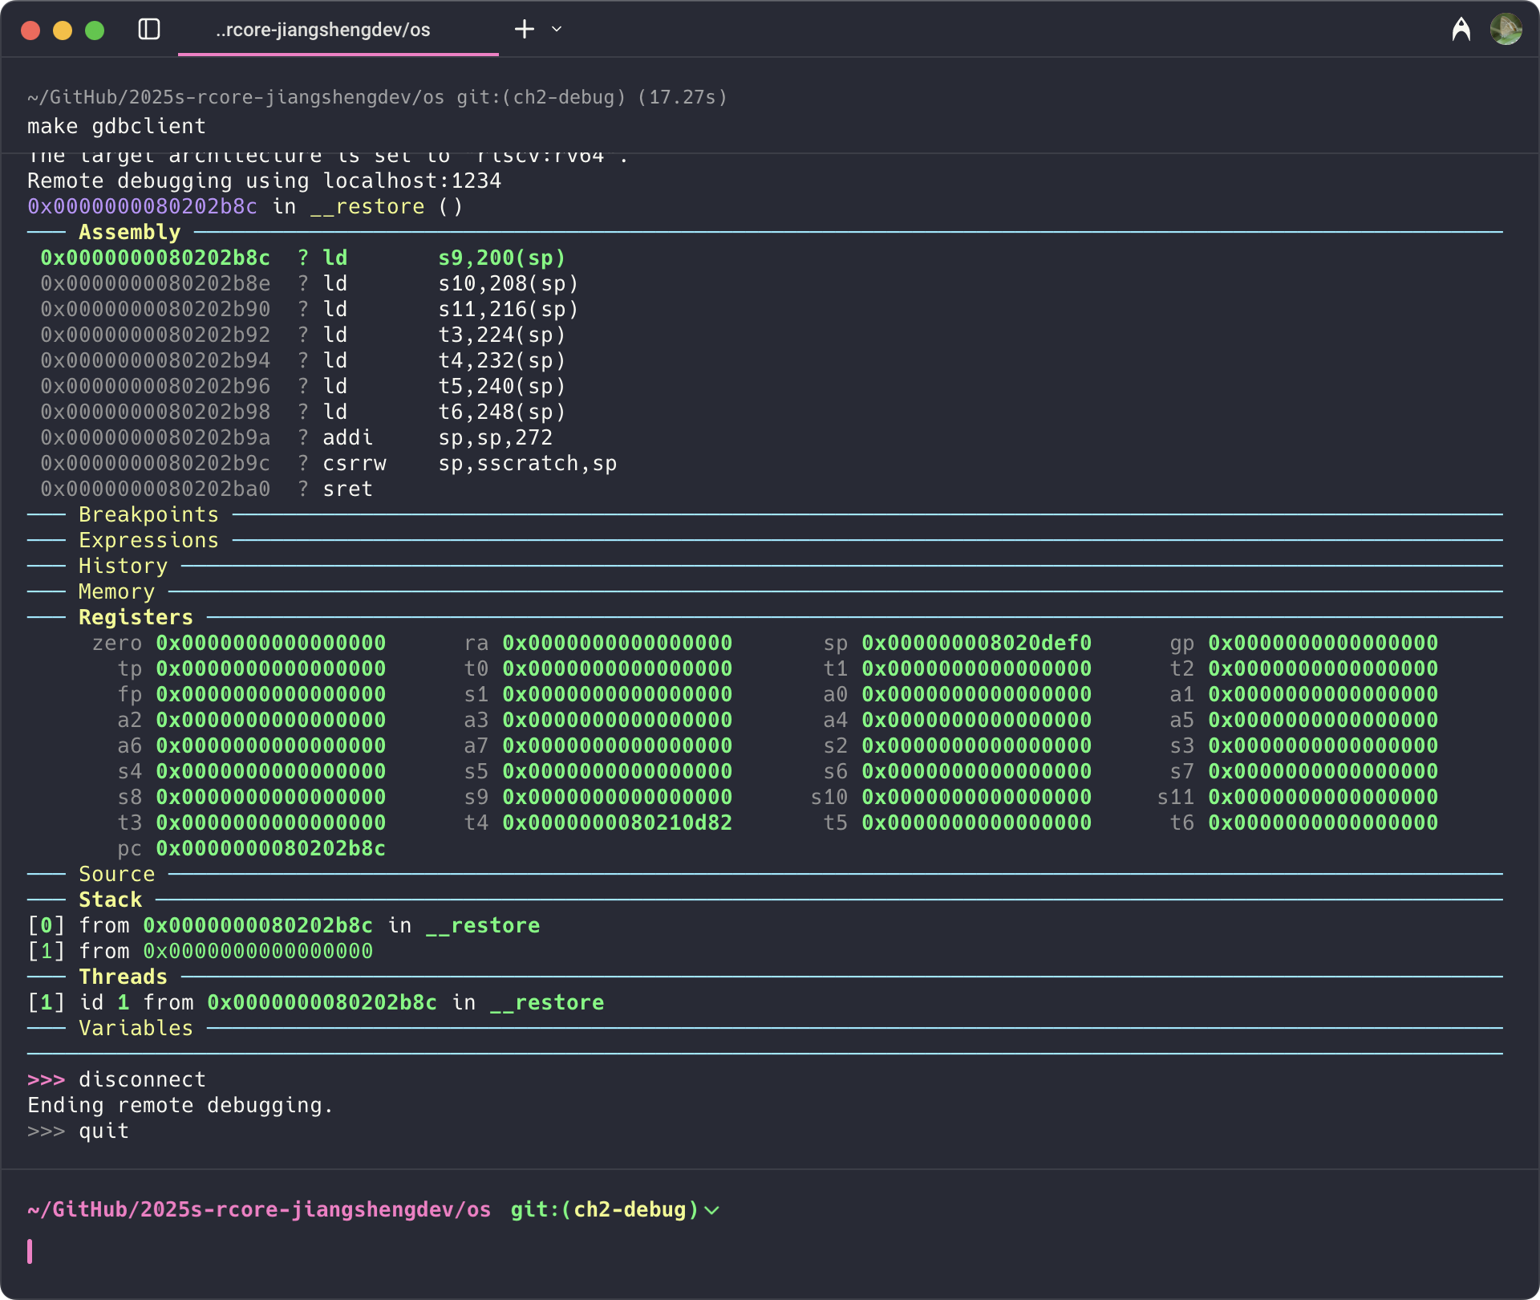Click the yellow minimize window button

coord(63,30)
